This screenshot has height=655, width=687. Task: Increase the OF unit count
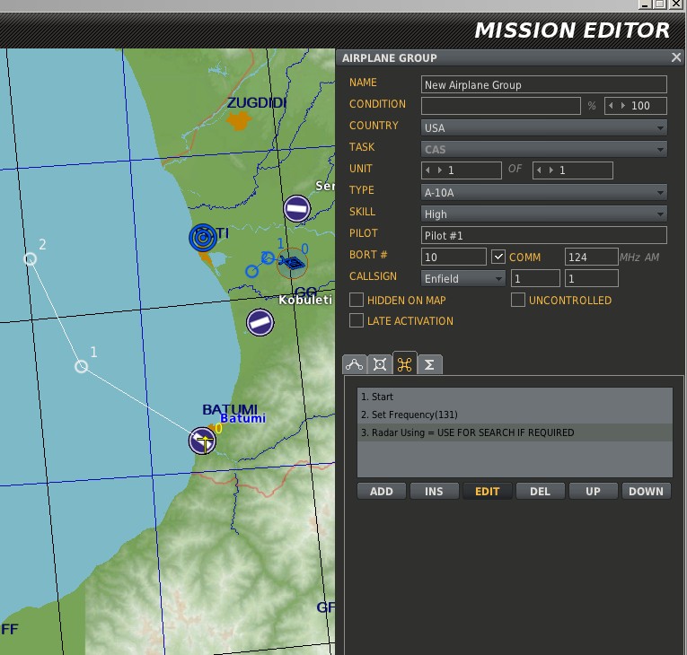point(550,170)
